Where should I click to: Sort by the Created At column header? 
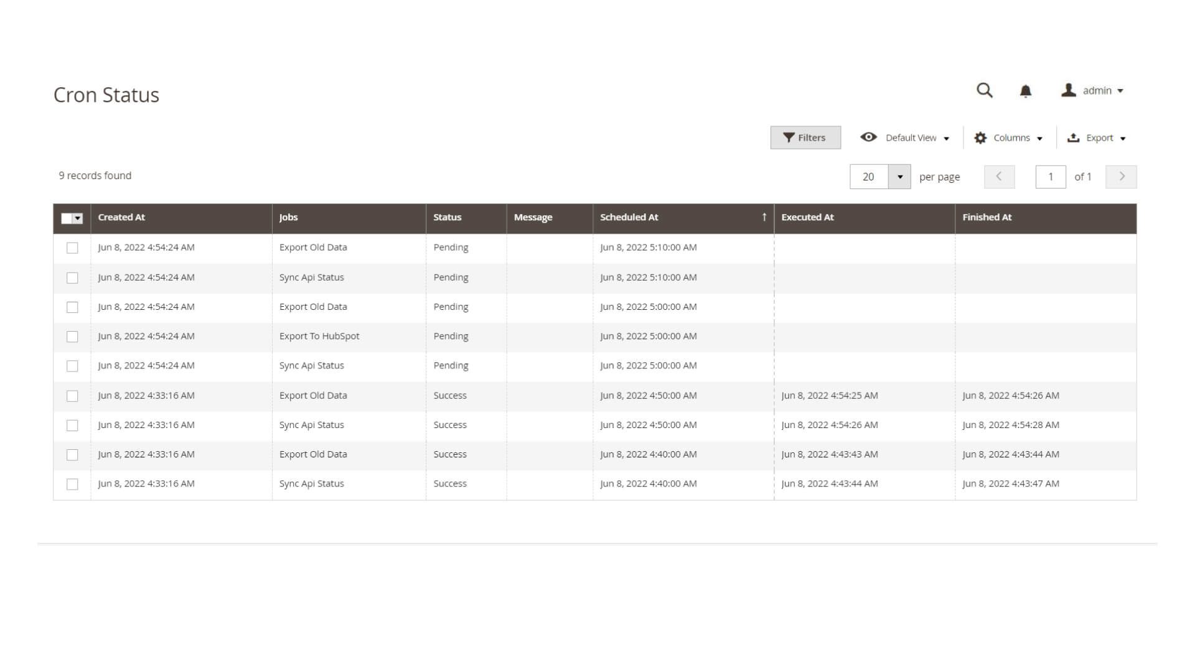coord(121,217)
